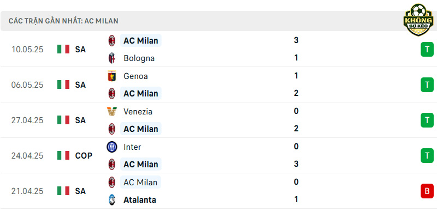Click the COP competition label
This screenshot has height=218, width=437.
tap(84, 156)
